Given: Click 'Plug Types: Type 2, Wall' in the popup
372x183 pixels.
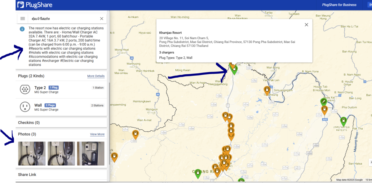Looking at the screenshot, I should (x=176, y=58).
